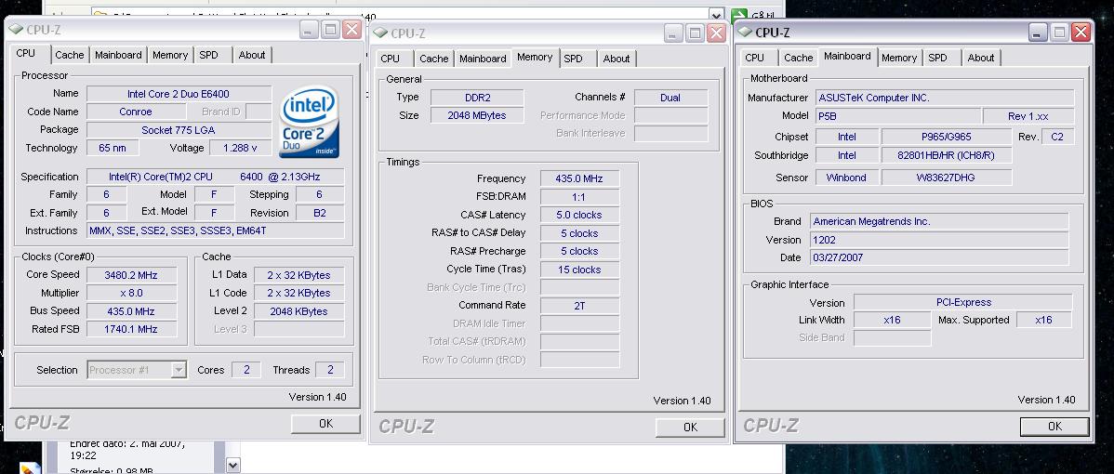Click Specification field Intel(R) Core(TM)2 CPU 6400
Screen dimensions: 1114x474
[x=216, y=177]
